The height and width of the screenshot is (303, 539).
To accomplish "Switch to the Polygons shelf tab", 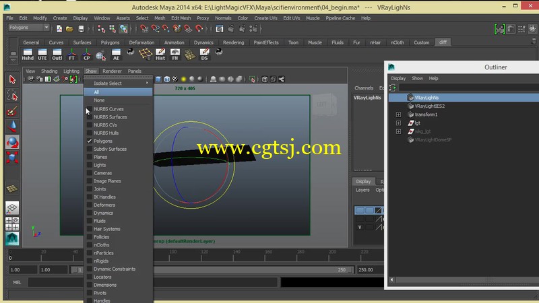I will 110,42.
